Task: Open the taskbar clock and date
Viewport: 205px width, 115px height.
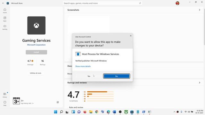Action: pyautogui.click(x=199, y=112)
